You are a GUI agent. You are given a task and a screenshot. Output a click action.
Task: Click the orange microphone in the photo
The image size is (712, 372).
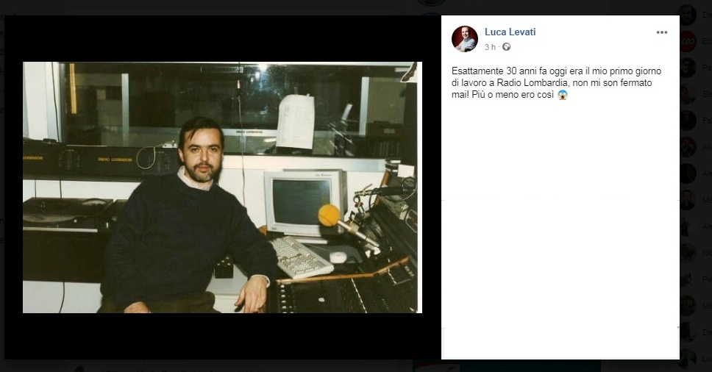click(x=329, y=215)
